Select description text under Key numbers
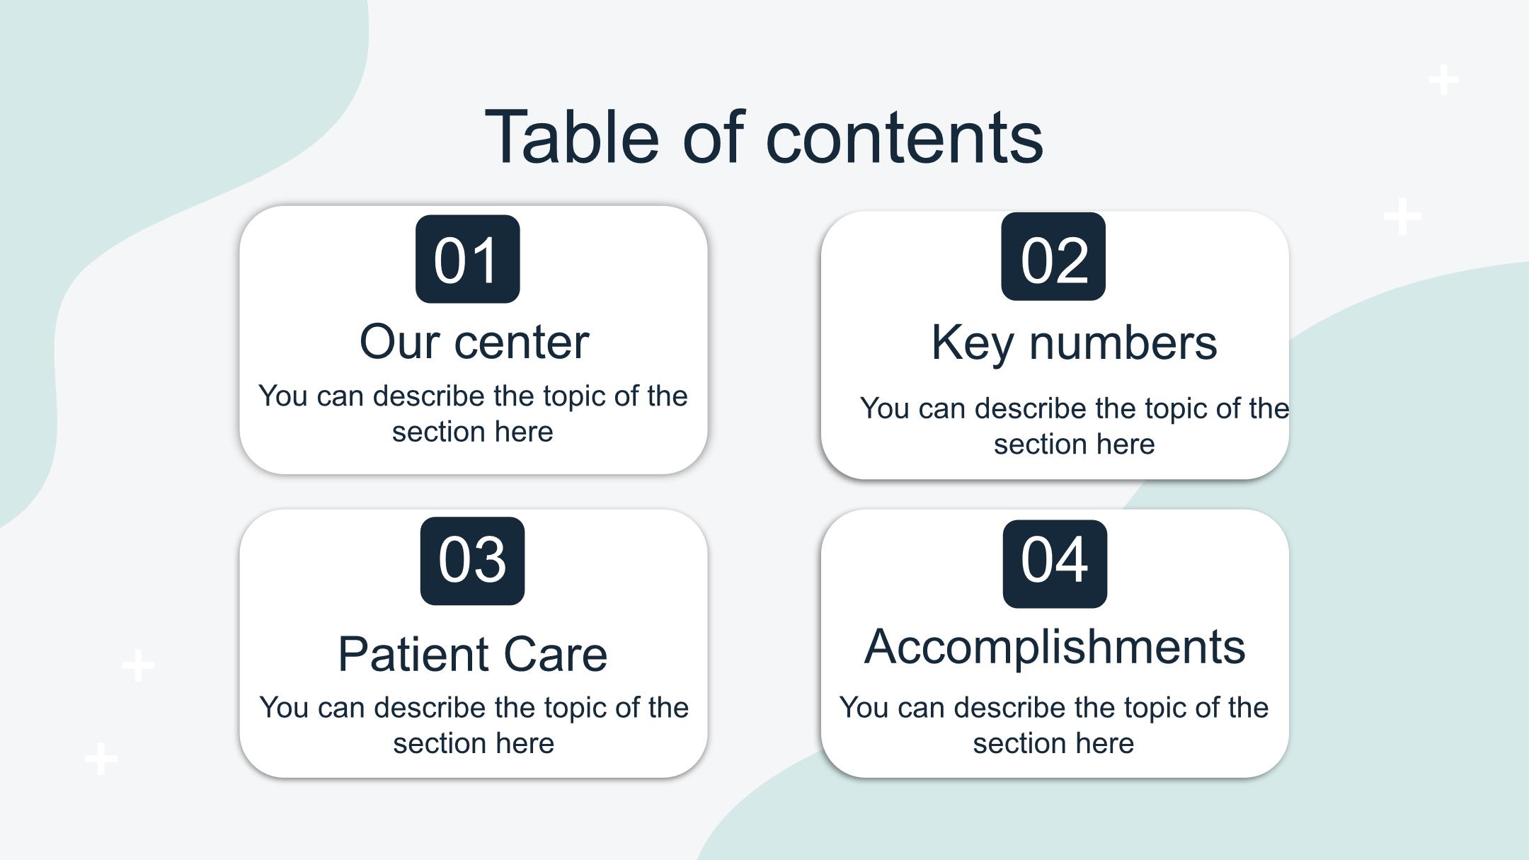This screenshot has height=860, width=1529. point(1074,426)
